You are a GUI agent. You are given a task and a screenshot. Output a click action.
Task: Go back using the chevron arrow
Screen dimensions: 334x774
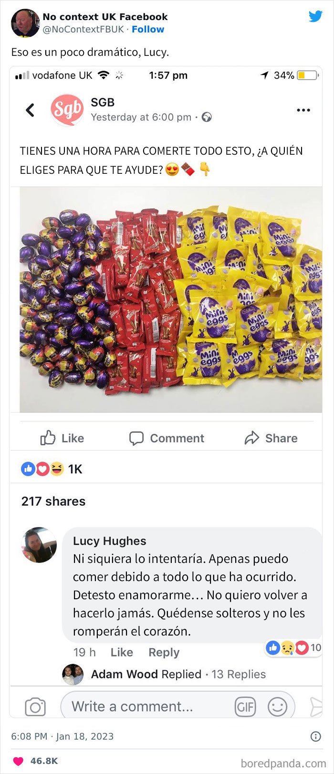31,109
